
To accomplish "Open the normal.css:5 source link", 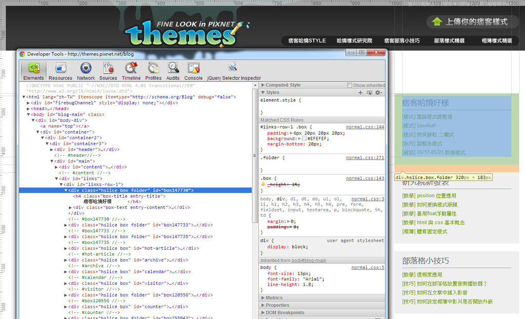I will pos(368,267).
